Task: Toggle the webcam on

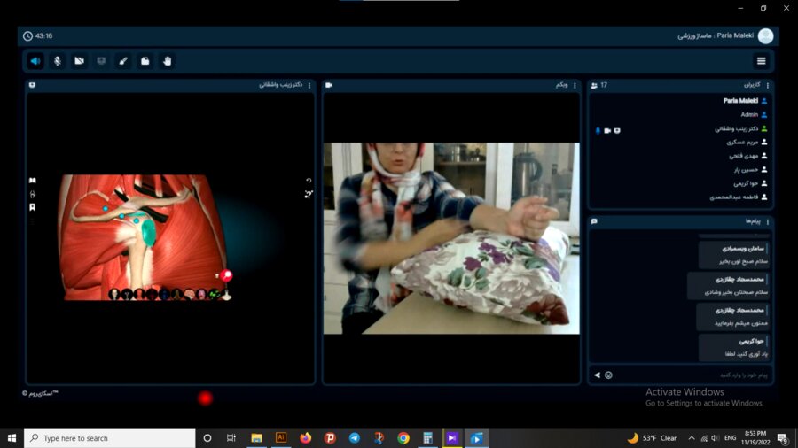Action: coord(79,61)
